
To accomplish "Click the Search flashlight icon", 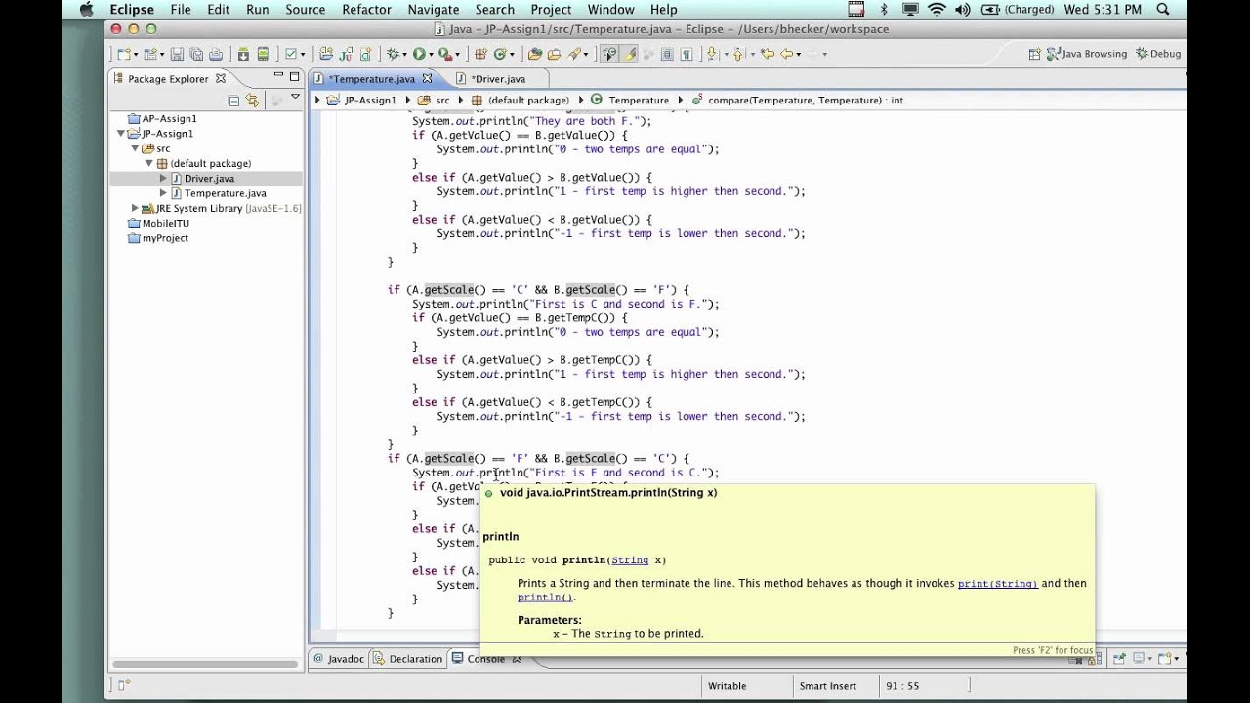I will tap(575, 54).
